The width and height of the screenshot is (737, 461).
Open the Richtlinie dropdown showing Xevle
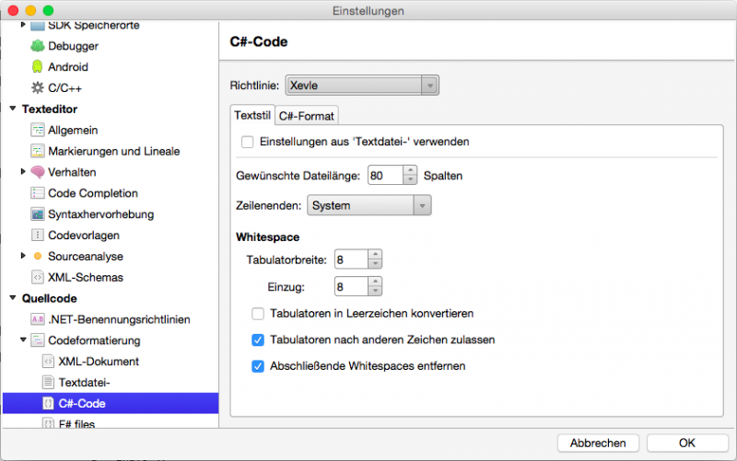tap(362, 86)
